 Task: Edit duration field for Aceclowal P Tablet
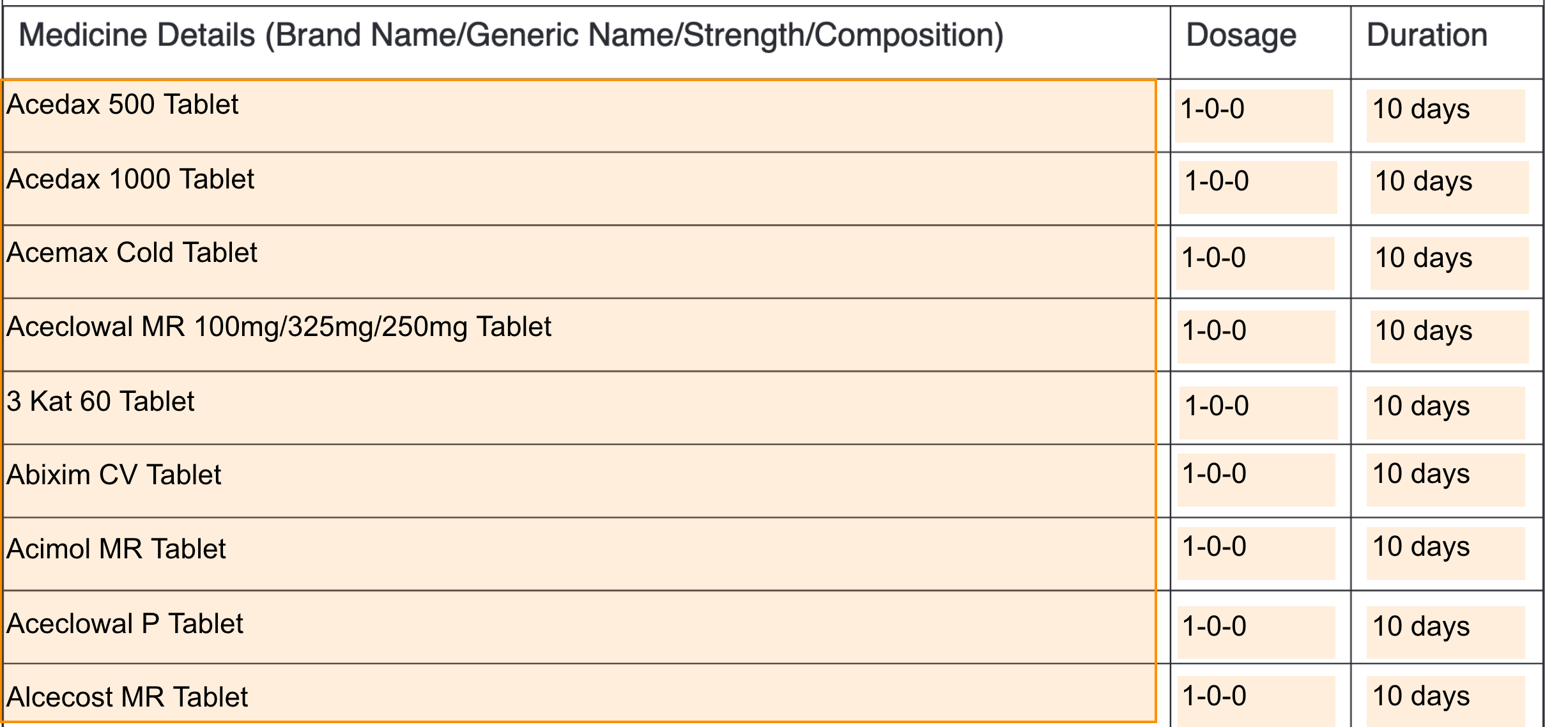pyautogui.click(x=1445, y=632)
